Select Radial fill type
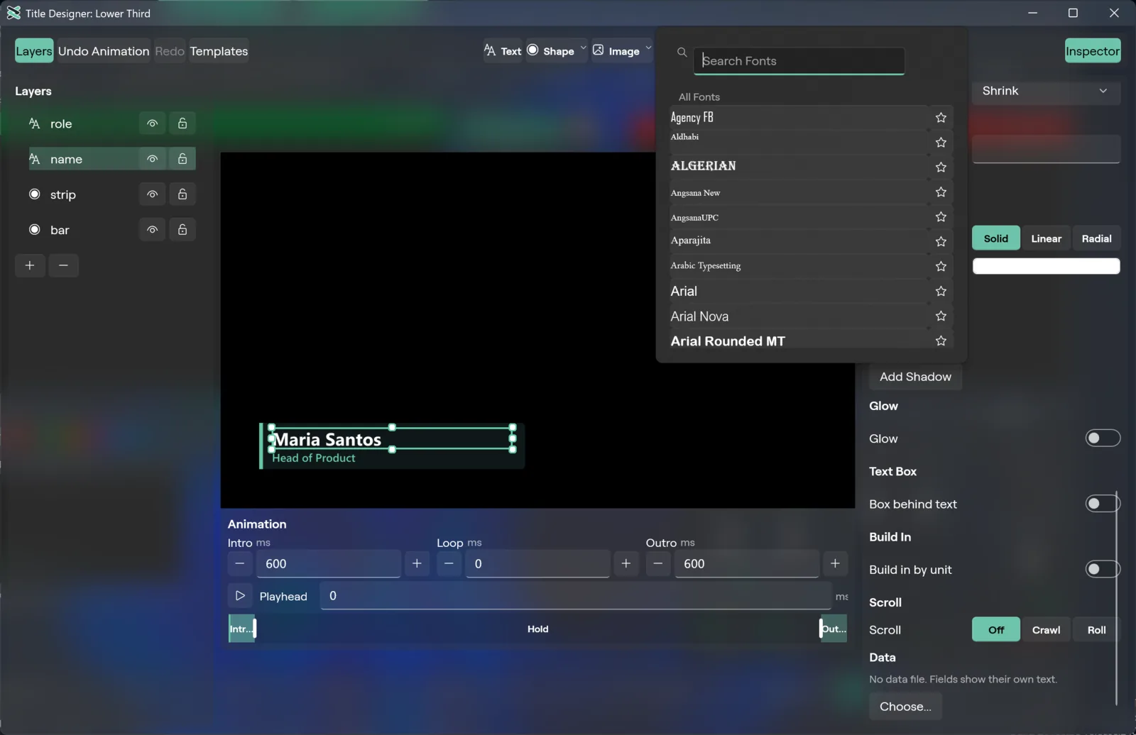1136x735 pixels. click(x=1096, y=238)
